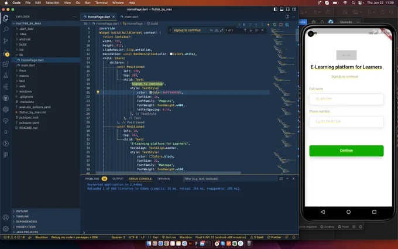
Task: Open the Testing flask view
Action: pos(6,75)
